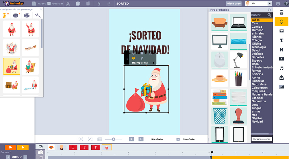Screen dimensions: 289x159
Task: Toggle the eye visibility icon in timeline
Action: coord(51,147)
